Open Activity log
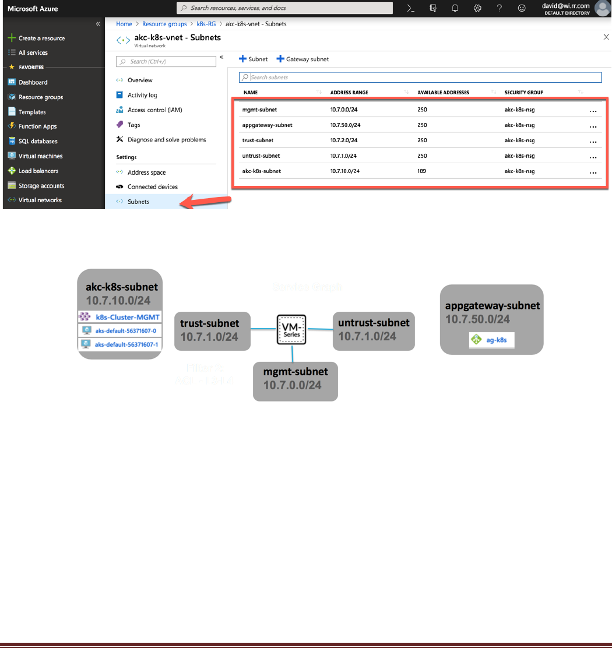Image resolution: width=612 pixels, height=648 pixels. click(x=137, y=95)
